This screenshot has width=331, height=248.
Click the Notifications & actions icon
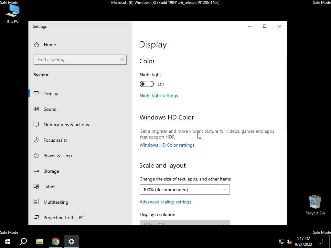36,124
